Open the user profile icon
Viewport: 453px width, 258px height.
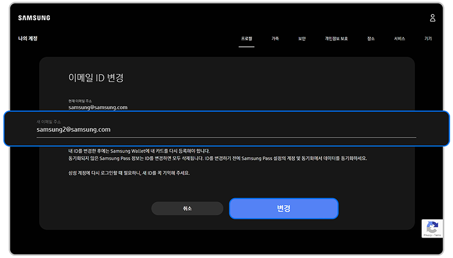432,18
